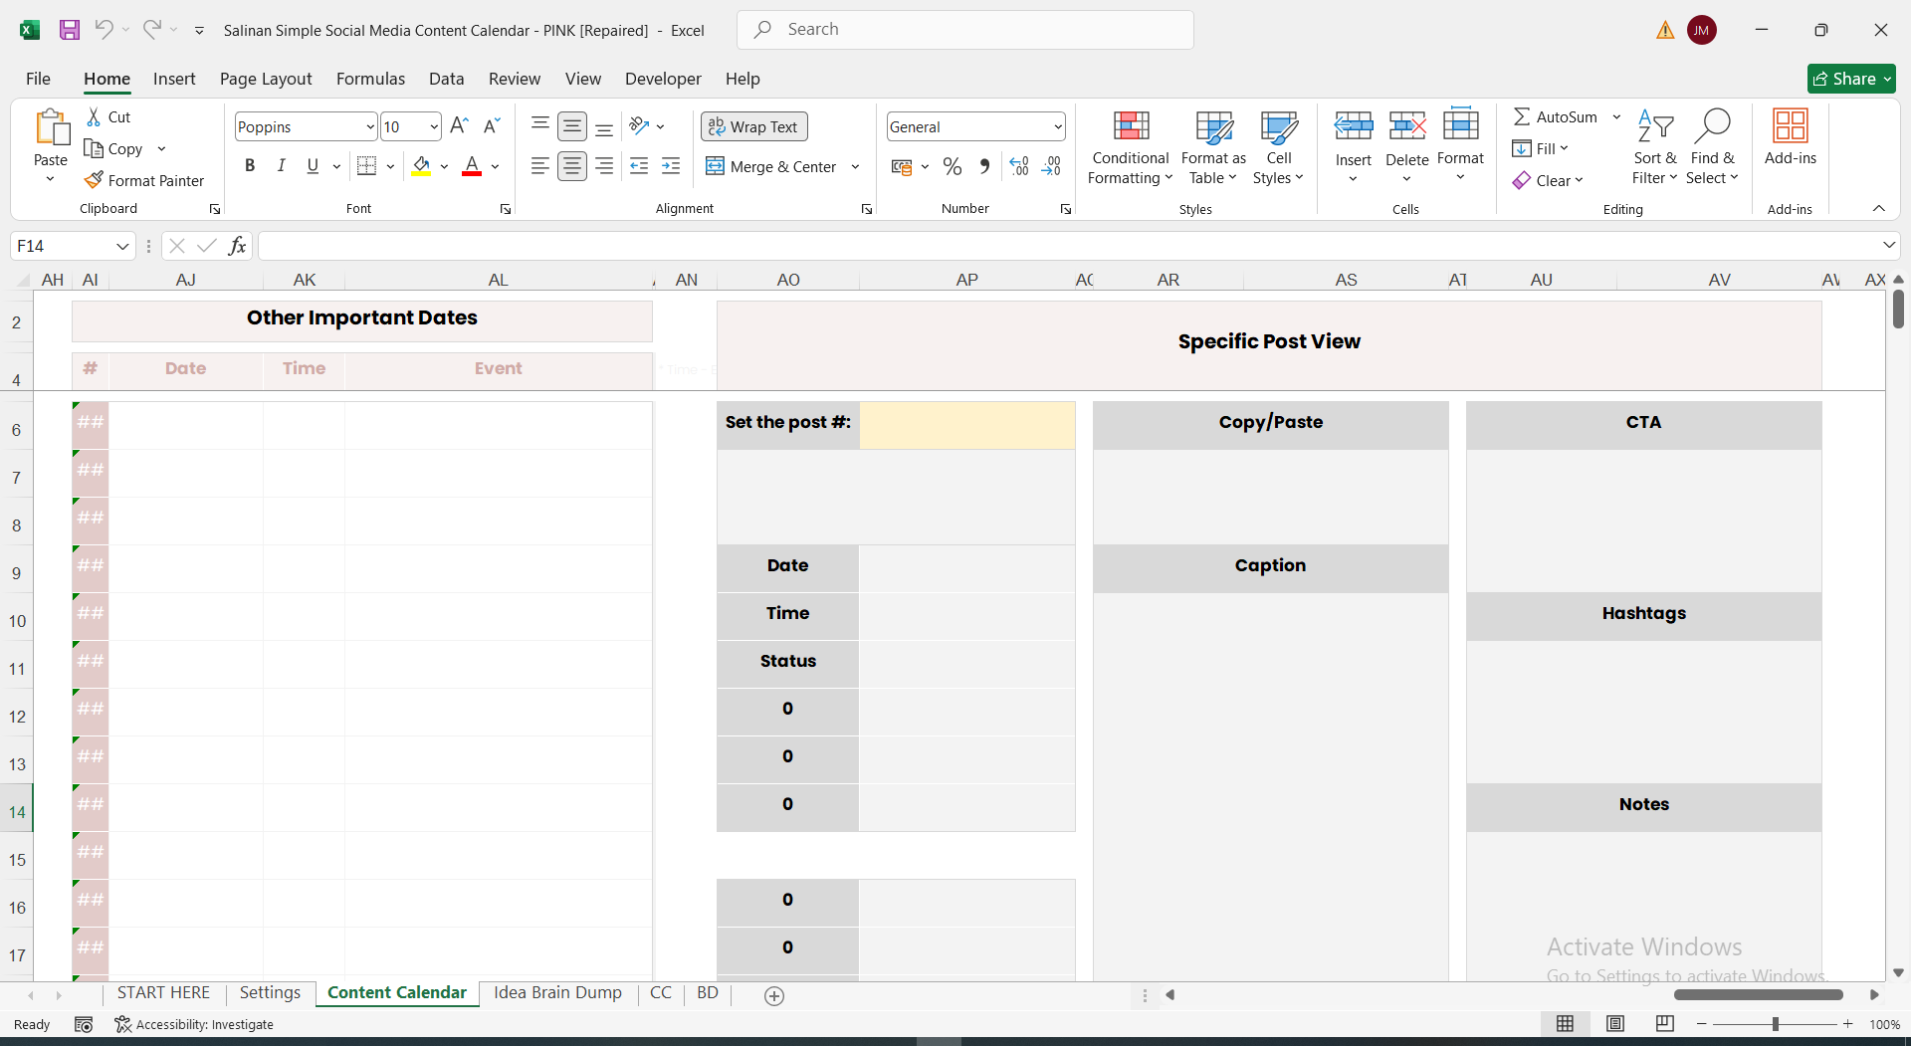This screenshot has height=1046, width=1911.
Task: Adjust the zoom slider handle
Action: tap(1775, 1024)
